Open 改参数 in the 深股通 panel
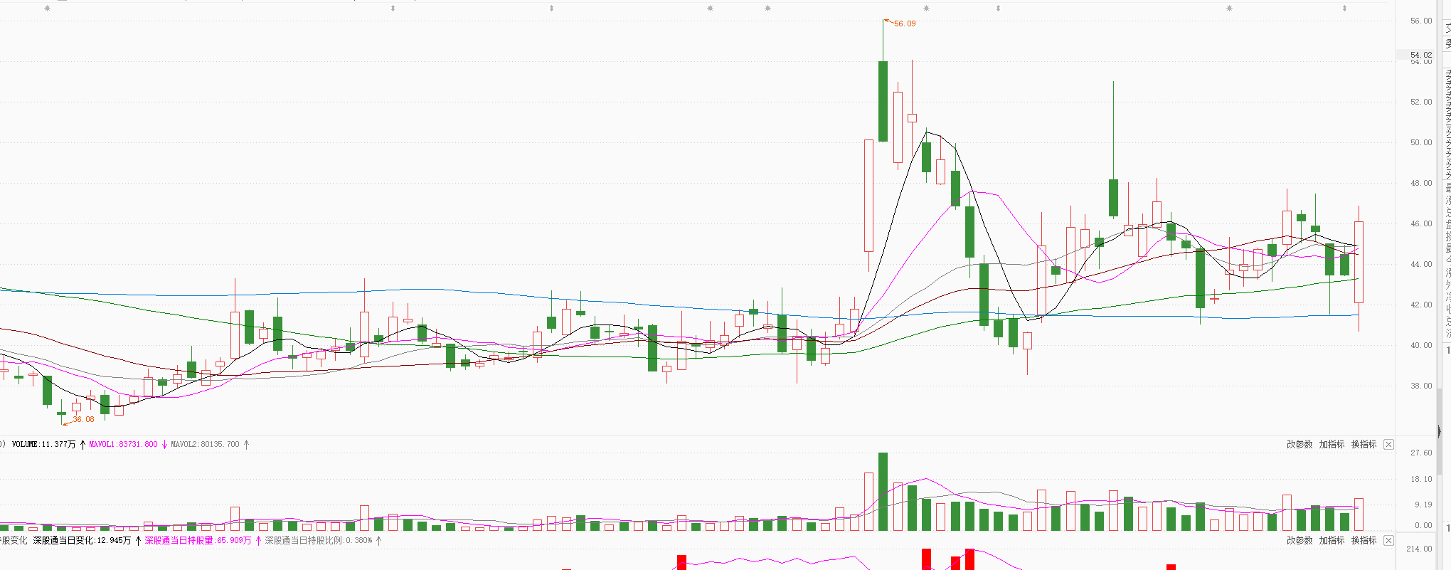 (x=1299, y=541)
